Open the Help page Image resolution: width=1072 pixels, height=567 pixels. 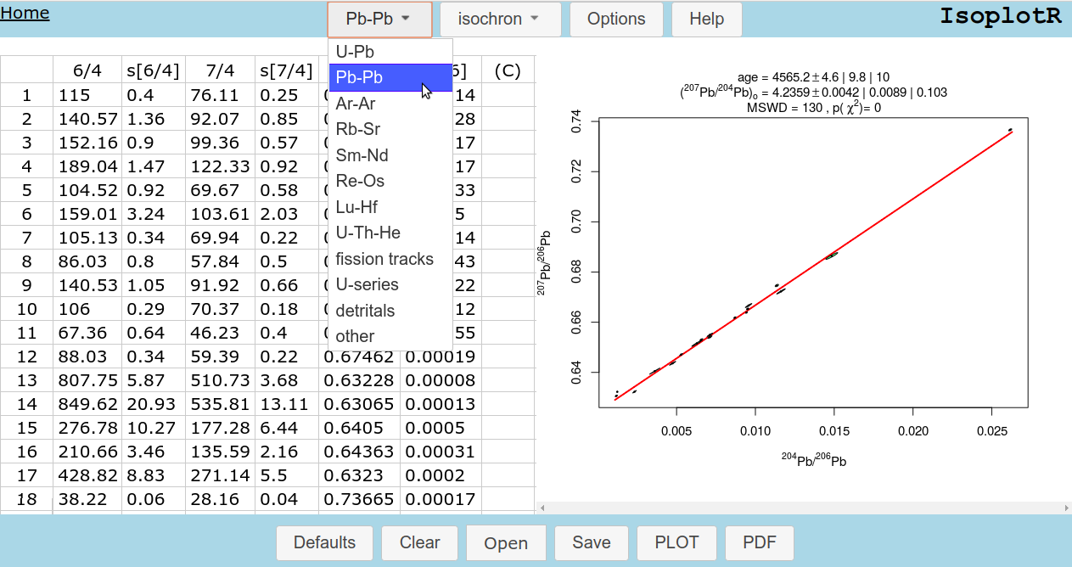pyautogui.click(x=706, y=19)
